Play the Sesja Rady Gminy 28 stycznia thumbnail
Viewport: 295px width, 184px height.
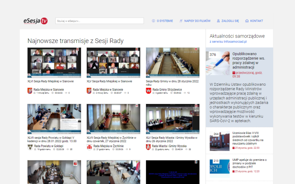173,63
